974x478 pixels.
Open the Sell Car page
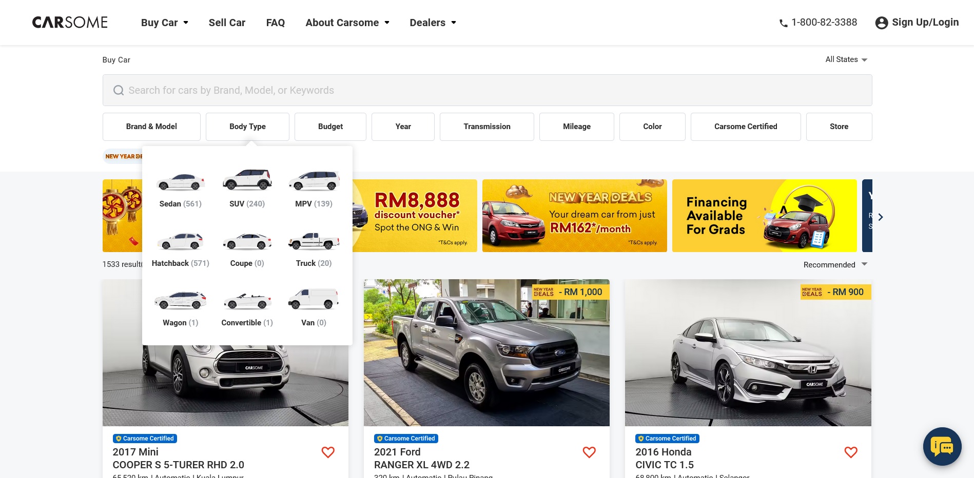pos(227,23)
